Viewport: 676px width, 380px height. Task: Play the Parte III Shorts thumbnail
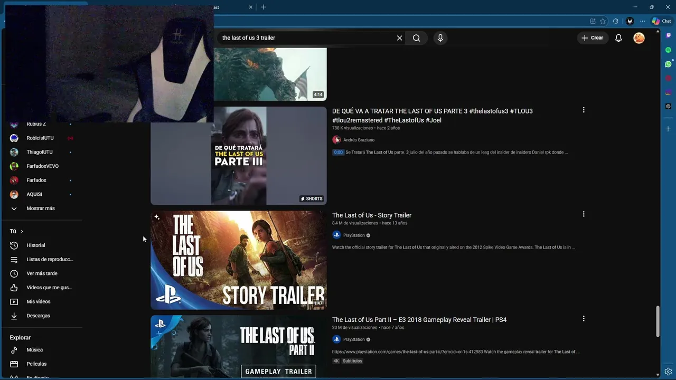238,156
